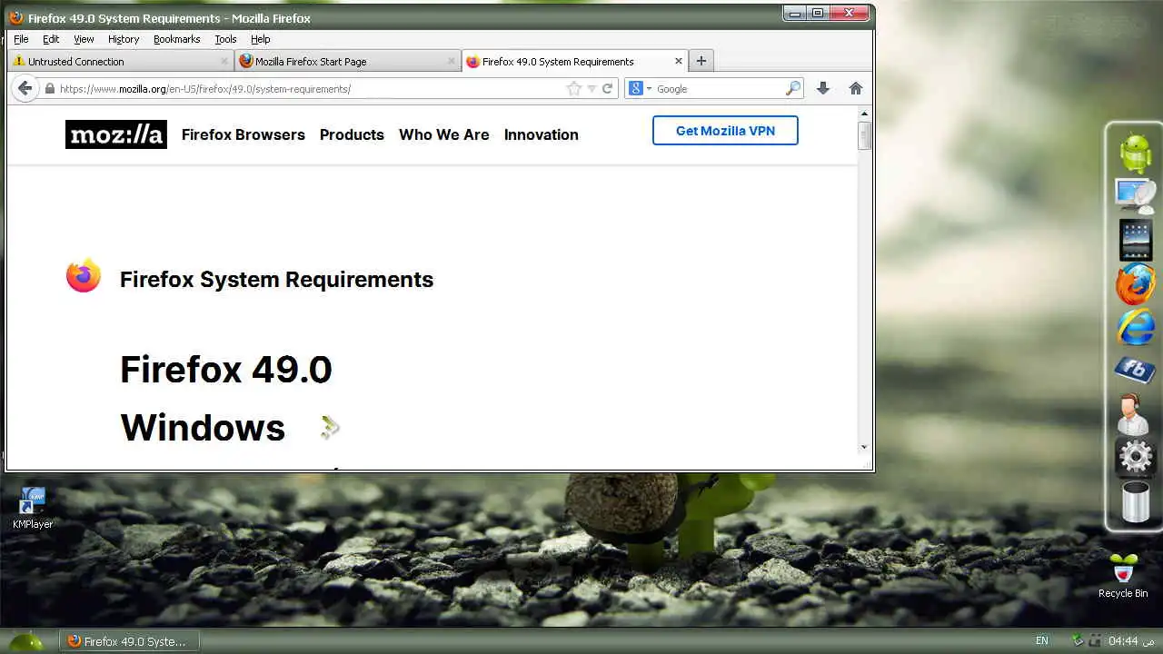Image resolution: width=1163 pixels, height=654 pixels.
Task: Open the History menu
Action: tap(124, 39)
